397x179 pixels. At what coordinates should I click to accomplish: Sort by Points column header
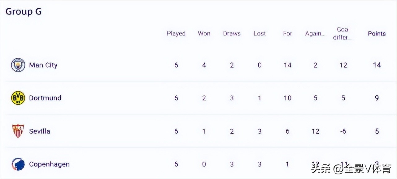click(x=377, y=34)
